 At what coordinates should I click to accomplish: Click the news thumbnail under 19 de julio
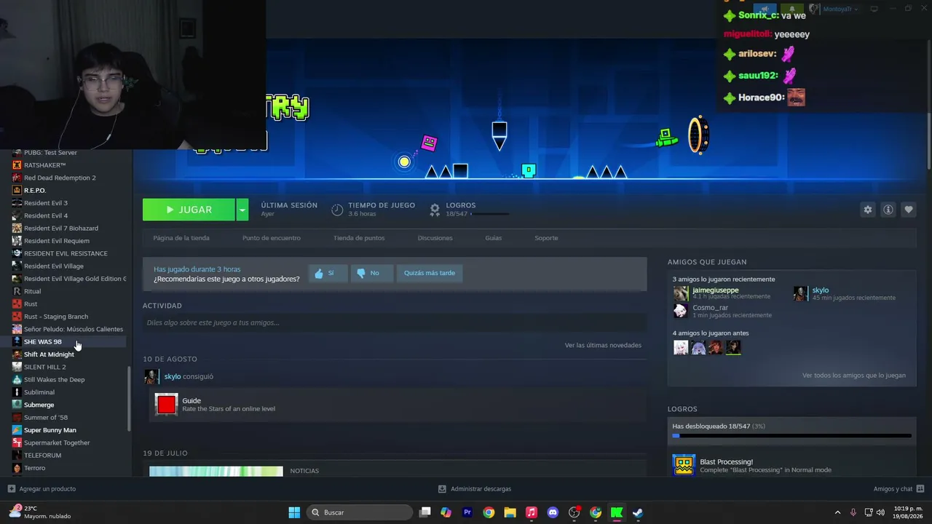tap(216, 471)
